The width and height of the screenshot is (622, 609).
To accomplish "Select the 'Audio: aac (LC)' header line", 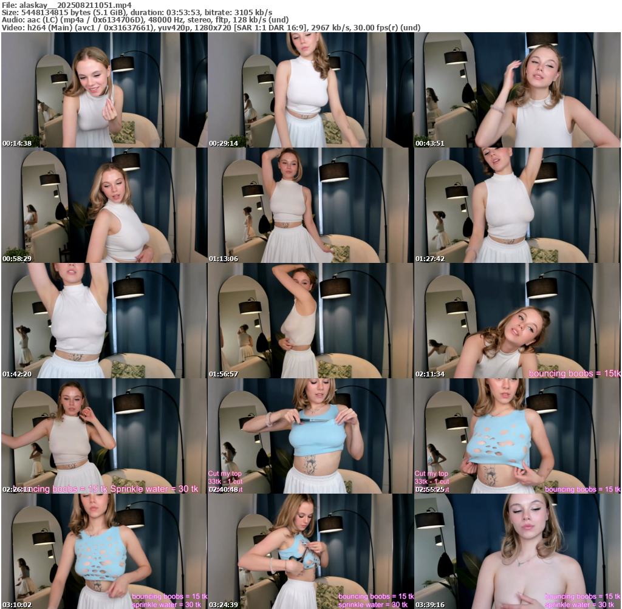I will pyautogui.click(x=145, y=20).
